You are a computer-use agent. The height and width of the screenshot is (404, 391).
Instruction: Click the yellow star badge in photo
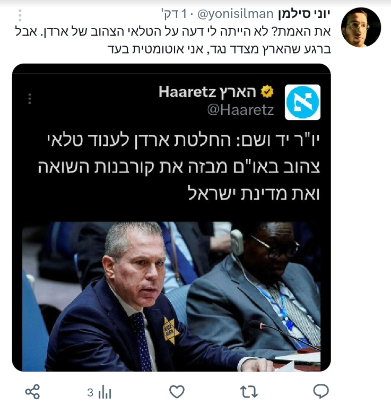click(x=171, y=331)
